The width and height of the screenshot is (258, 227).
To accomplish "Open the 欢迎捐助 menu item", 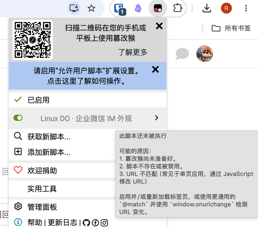I will click(x=42, y=171).
